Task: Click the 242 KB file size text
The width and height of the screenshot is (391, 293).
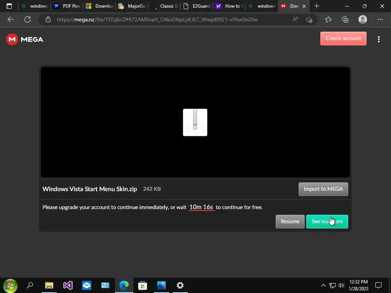Action: (152, 189)
